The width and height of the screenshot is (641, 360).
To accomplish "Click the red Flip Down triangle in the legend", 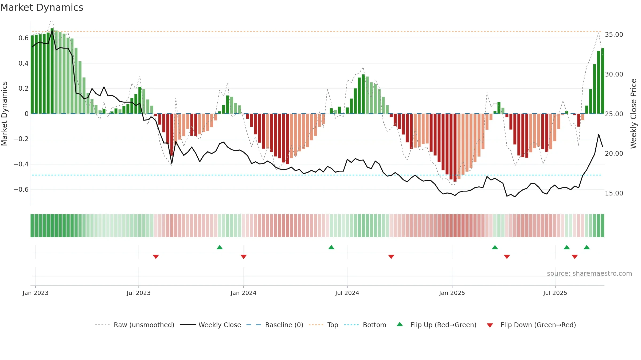I will (x=490, y=325).
